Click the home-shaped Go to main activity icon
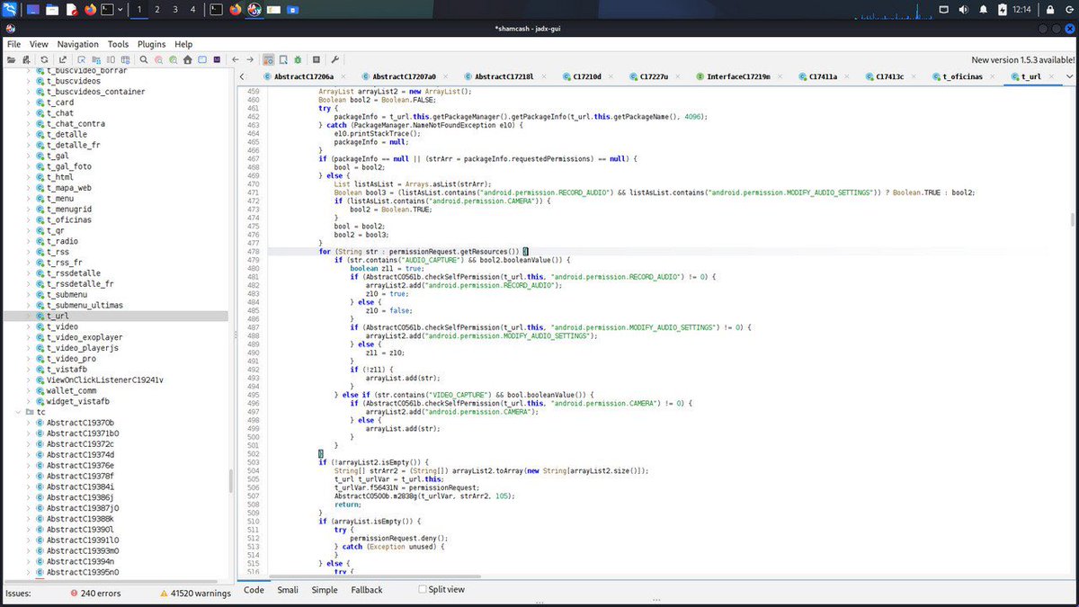Viewport: 1079px width, 607px height. [x=187, y=59]
